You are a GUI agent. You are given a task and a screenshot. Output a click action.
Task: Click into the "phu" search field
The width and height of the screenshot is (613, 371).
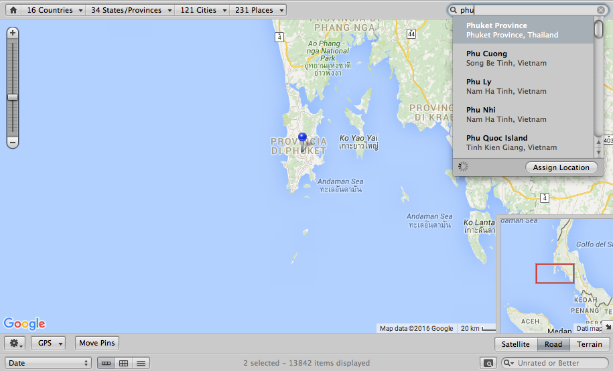tap(528, 10)
